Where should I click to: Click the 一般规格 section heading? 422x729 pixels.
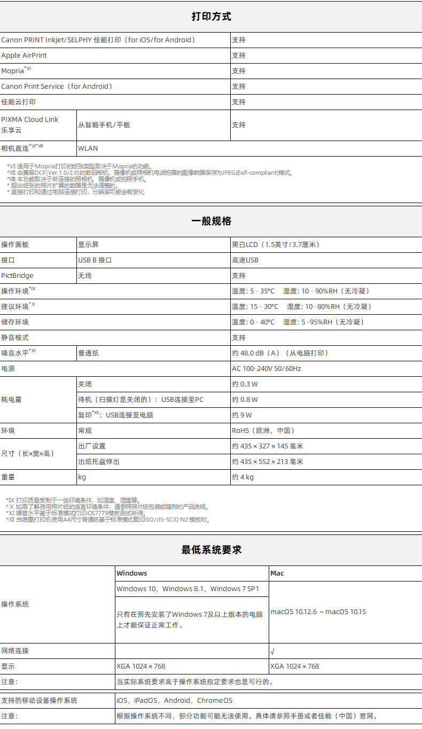click(211, 221)
